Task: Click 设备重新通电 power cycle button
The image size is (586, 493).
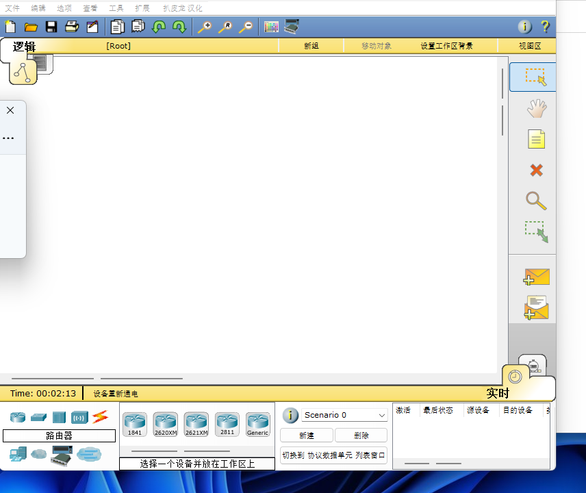Action: click(116, 394)
